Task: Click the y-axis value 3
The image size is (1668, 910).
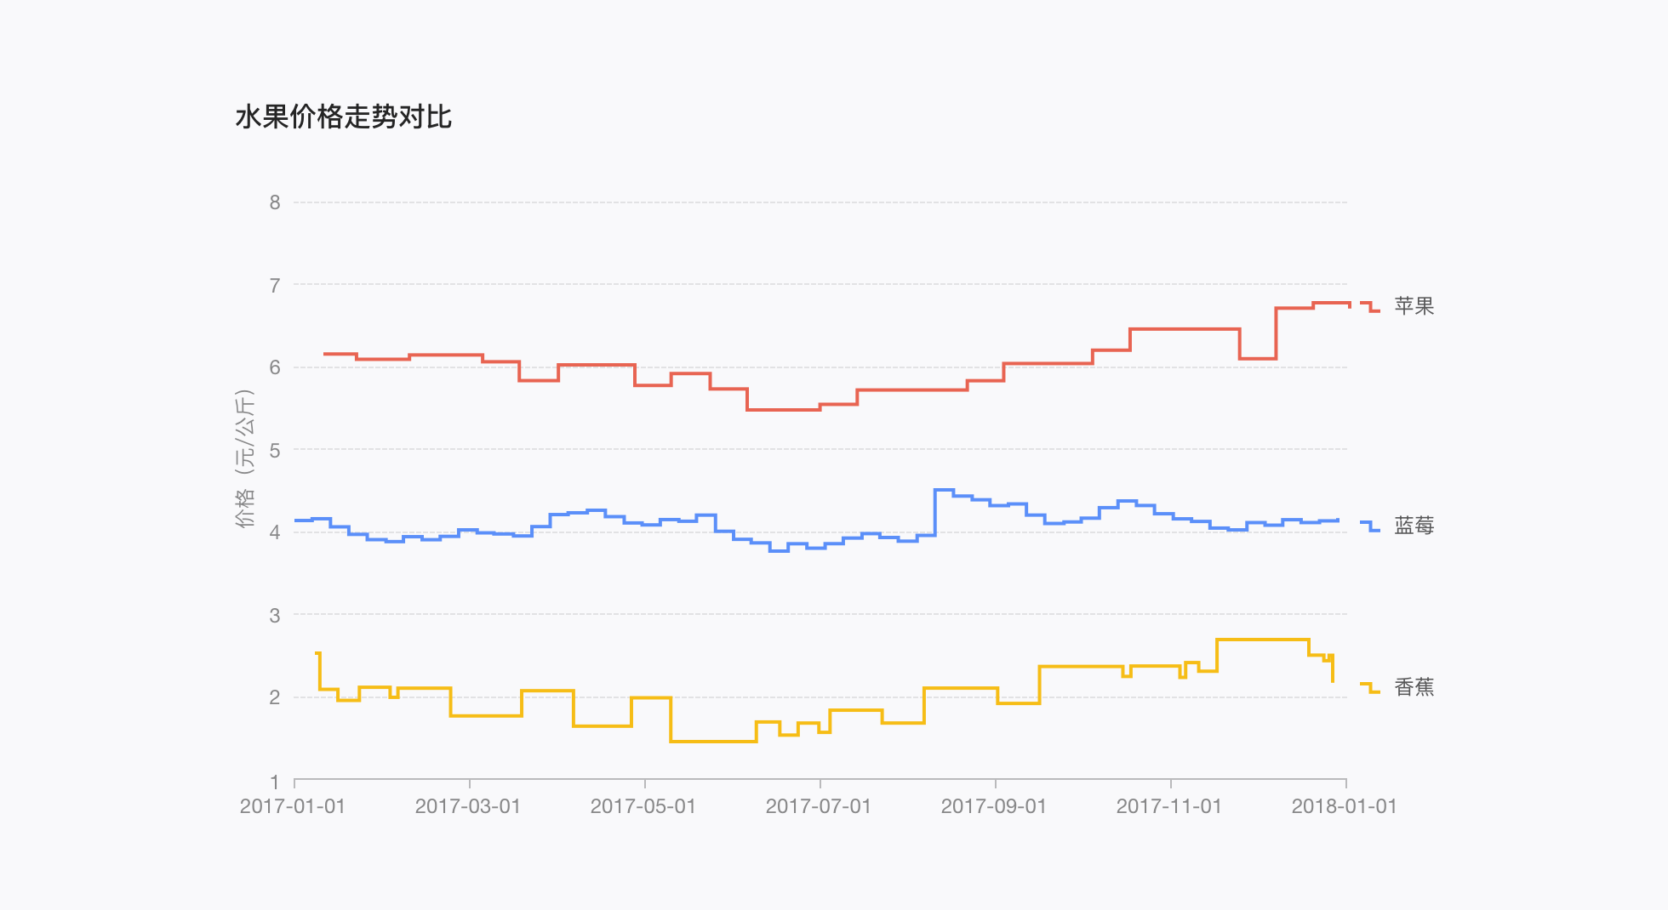Action: 275,616
